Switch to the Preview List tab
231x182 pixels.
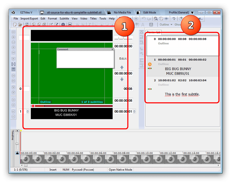coord(153,32)
